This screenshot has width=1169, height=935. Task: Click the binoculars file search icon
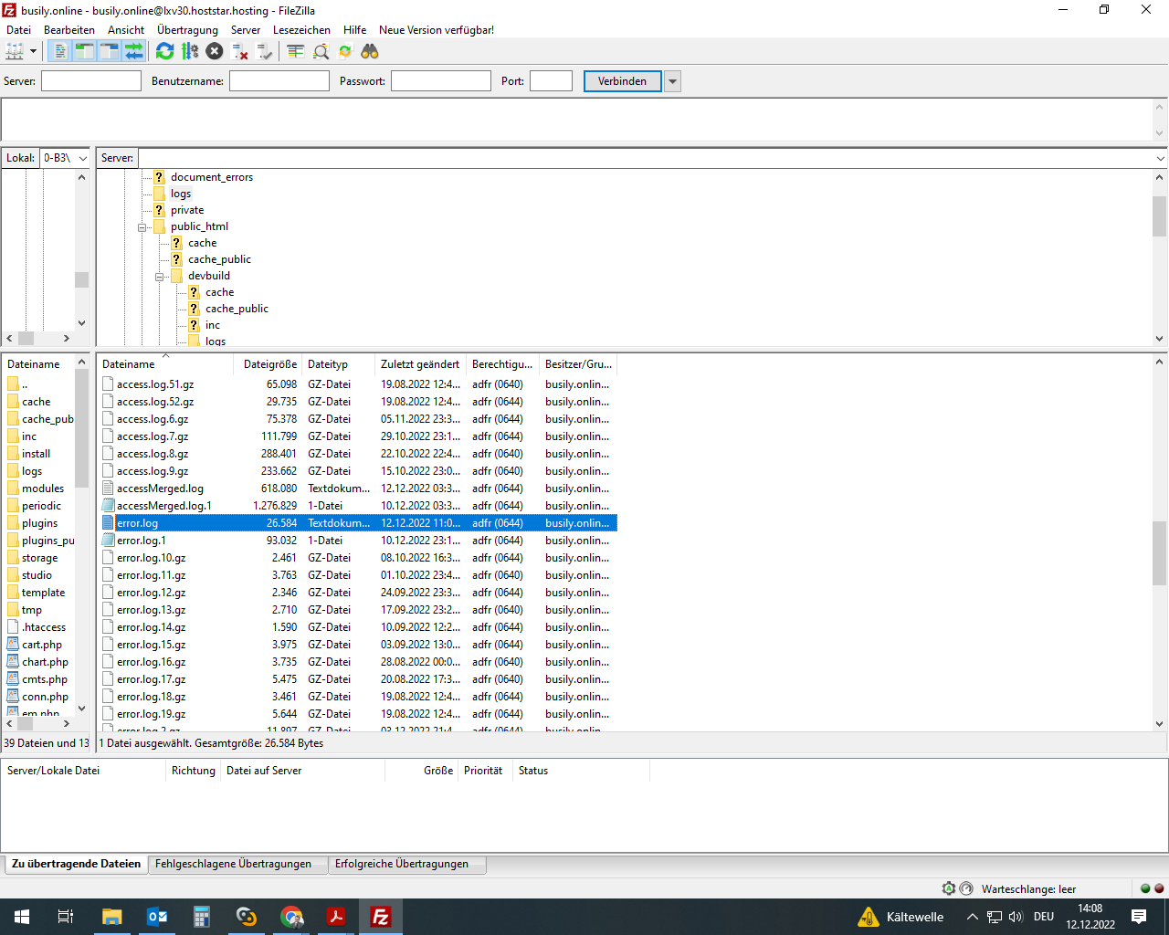coord(370,52)
